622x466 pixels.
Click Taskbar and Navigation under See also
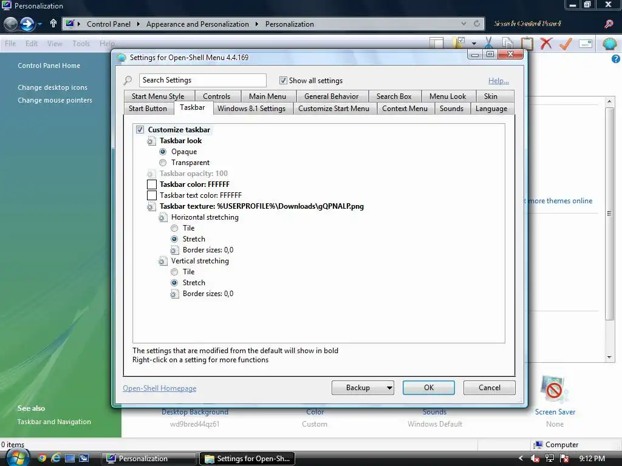pos(54,422)
